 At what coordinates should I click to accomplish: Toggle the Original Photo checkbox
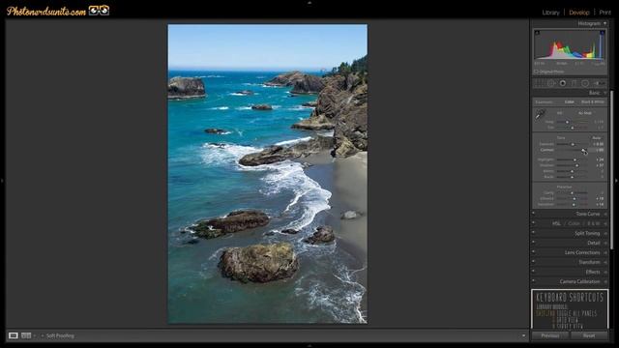coord(536,72)
